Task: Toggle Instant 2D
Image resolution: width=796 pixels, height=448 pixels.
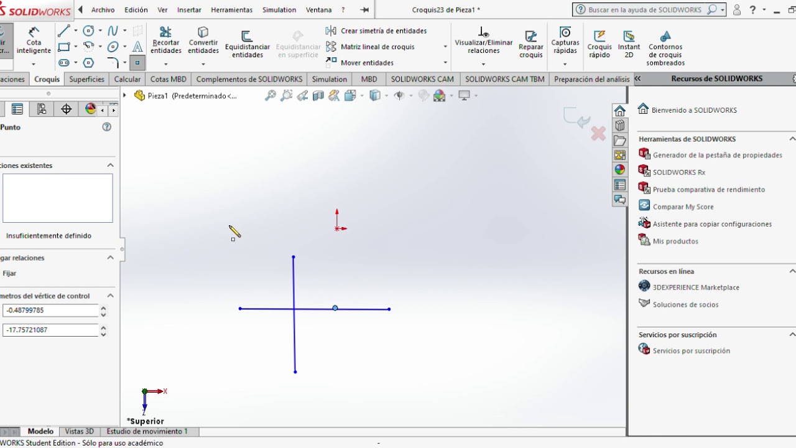Action: [x=629, y=45]
